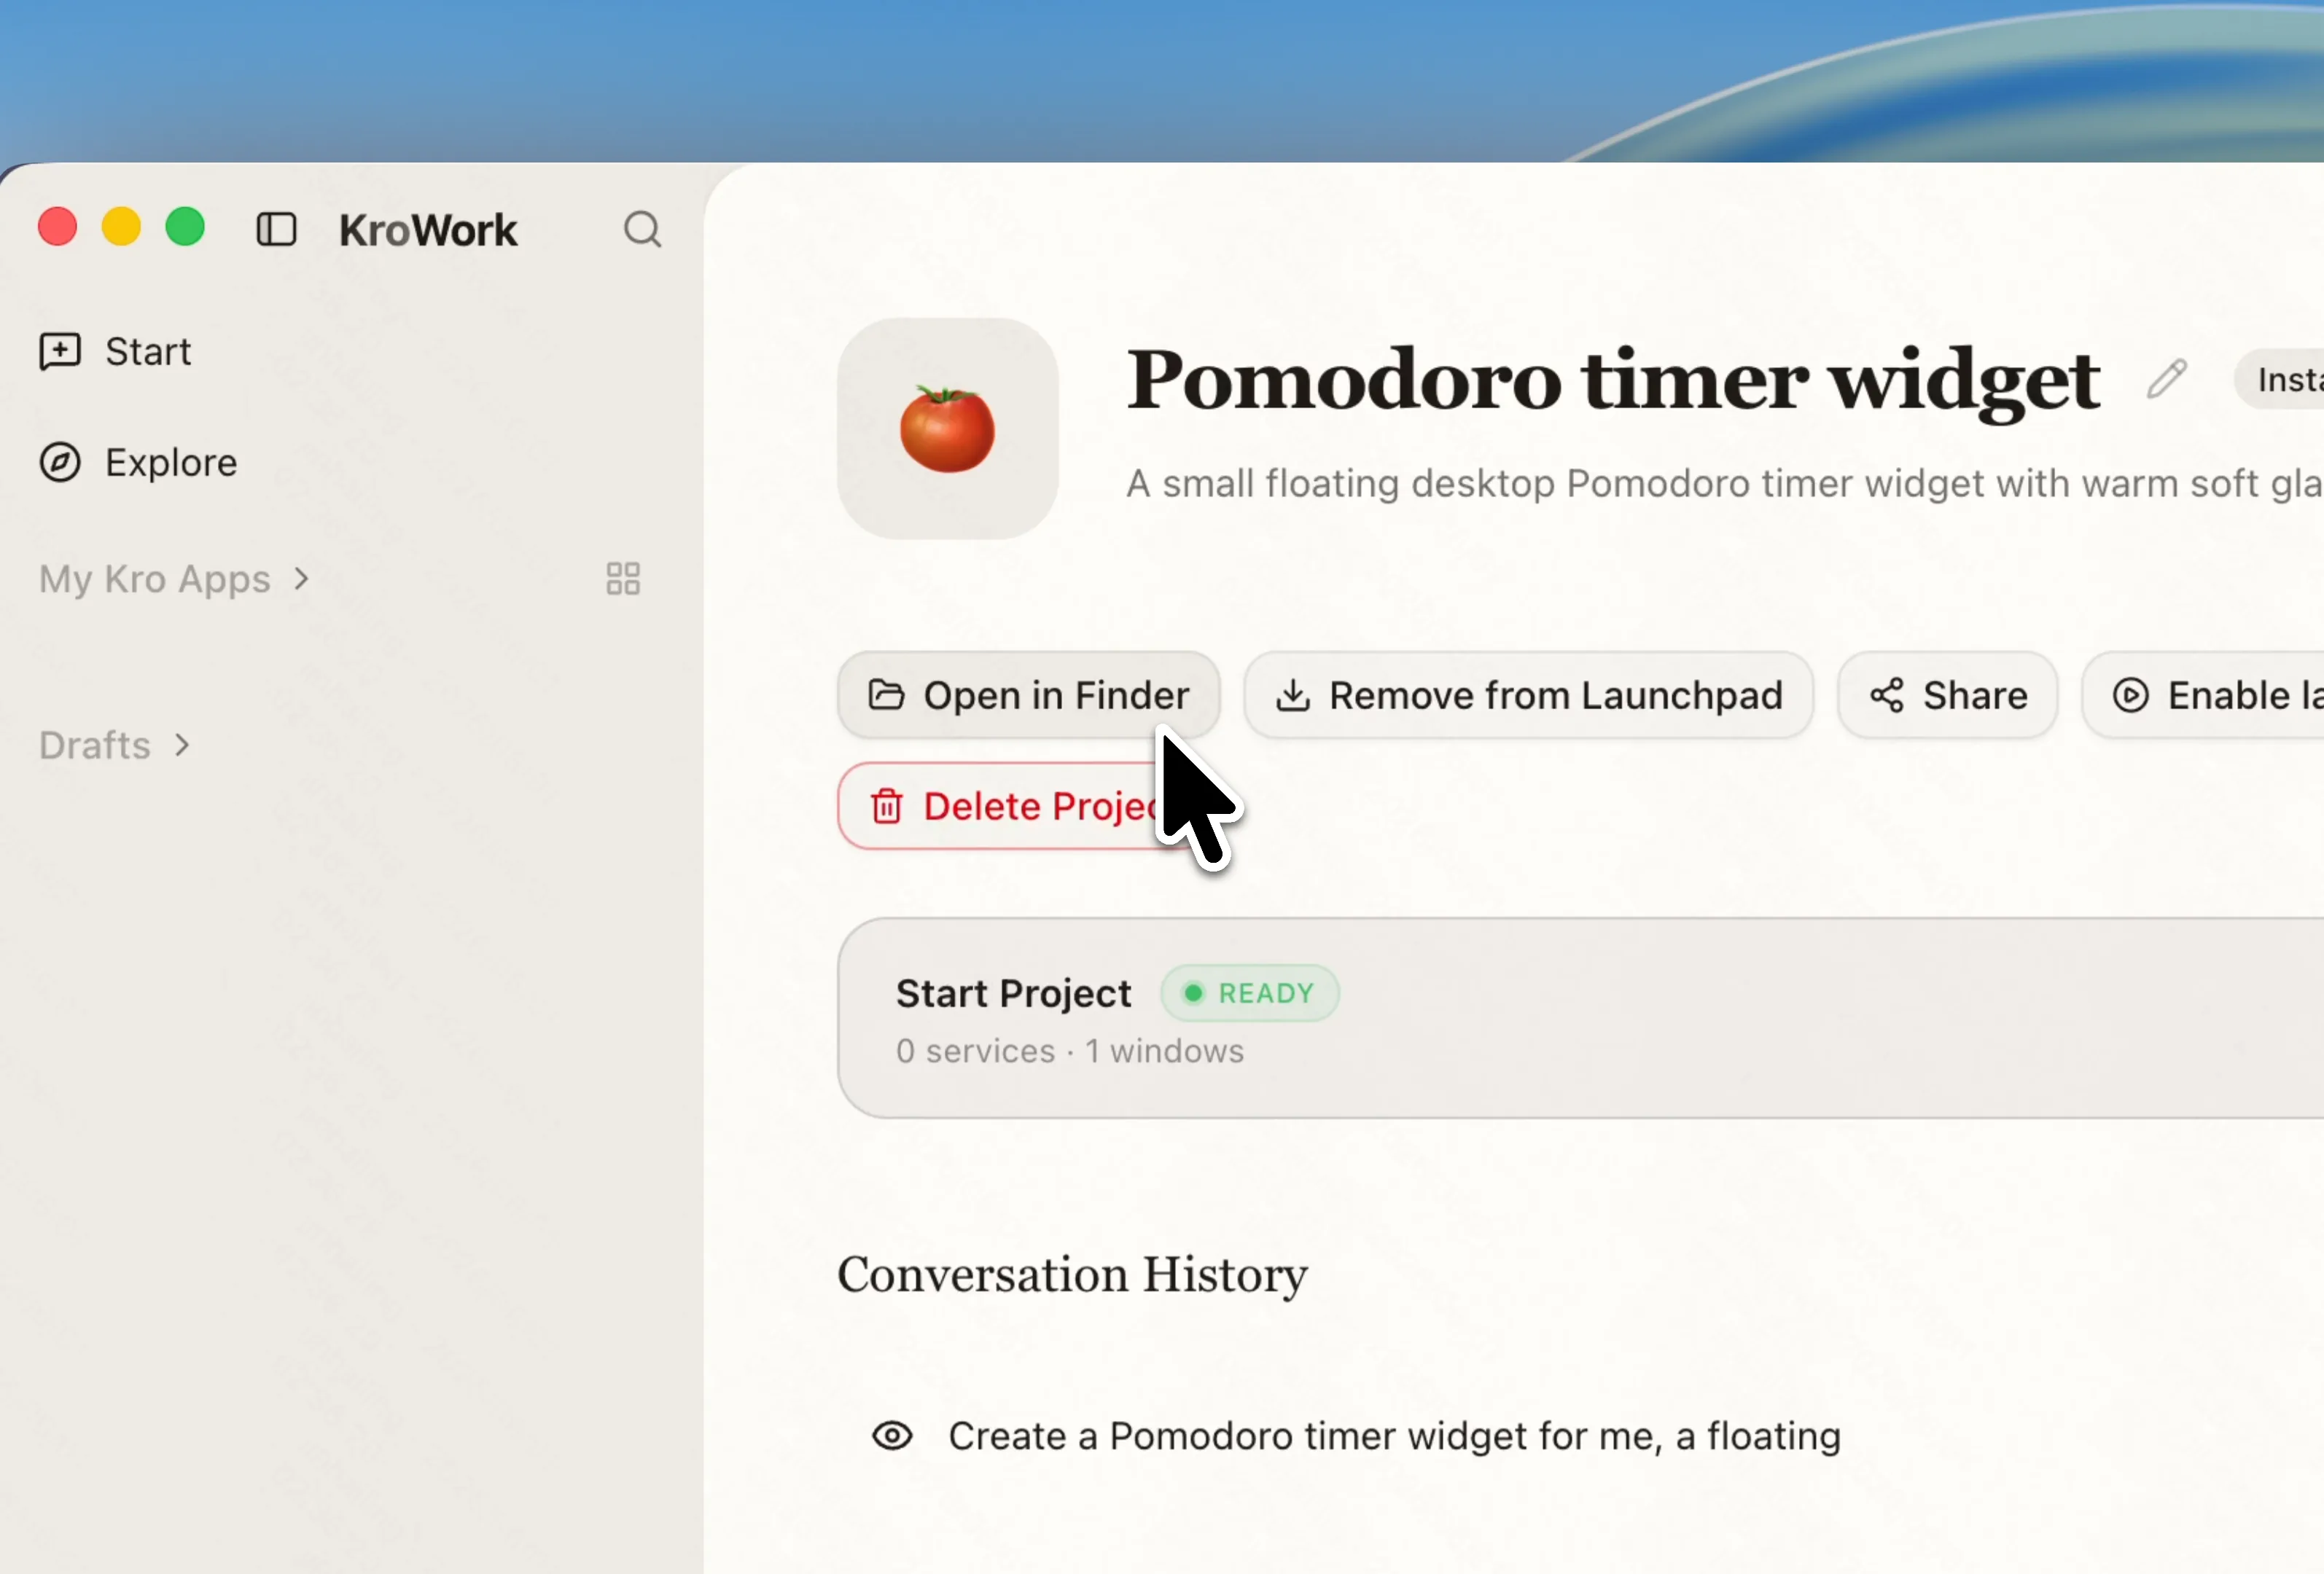Image resolution: width=2324 pixels, height=1574 pixels.
Task: Click Open in Finder button
Action: [x=1028, y=696]
